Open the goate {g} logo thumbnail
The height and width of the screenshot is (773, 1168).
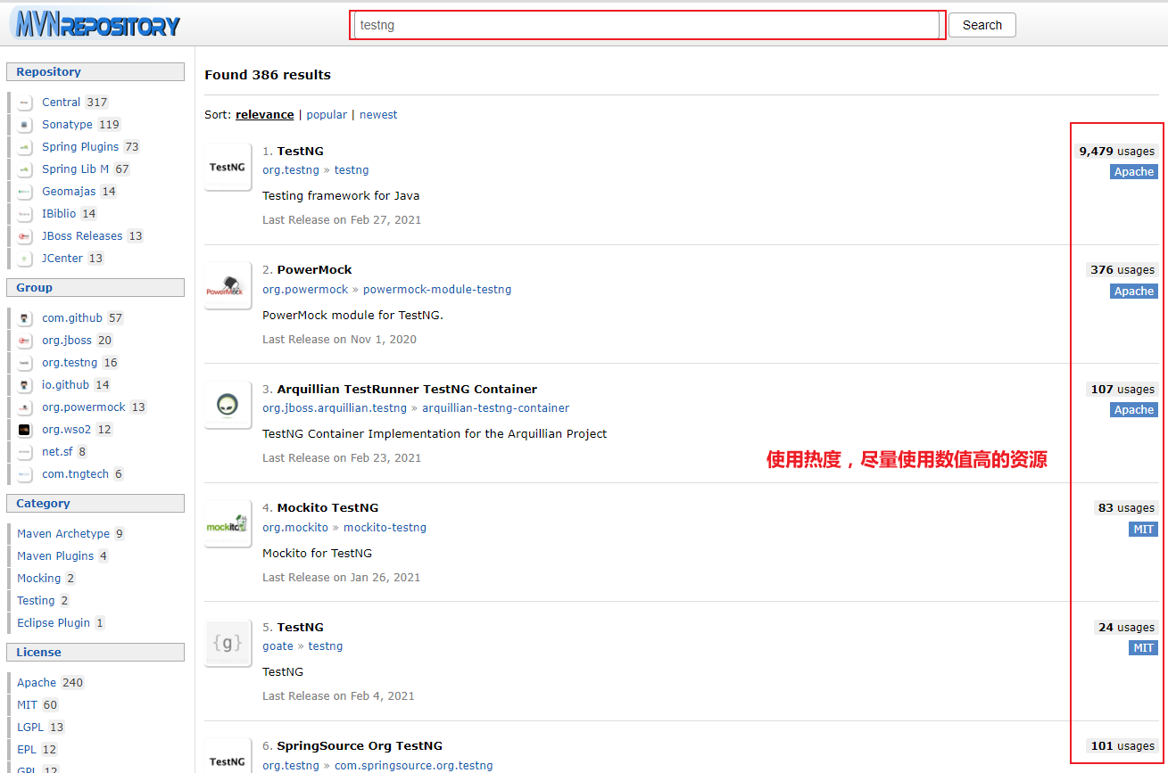tap(228, 643)
